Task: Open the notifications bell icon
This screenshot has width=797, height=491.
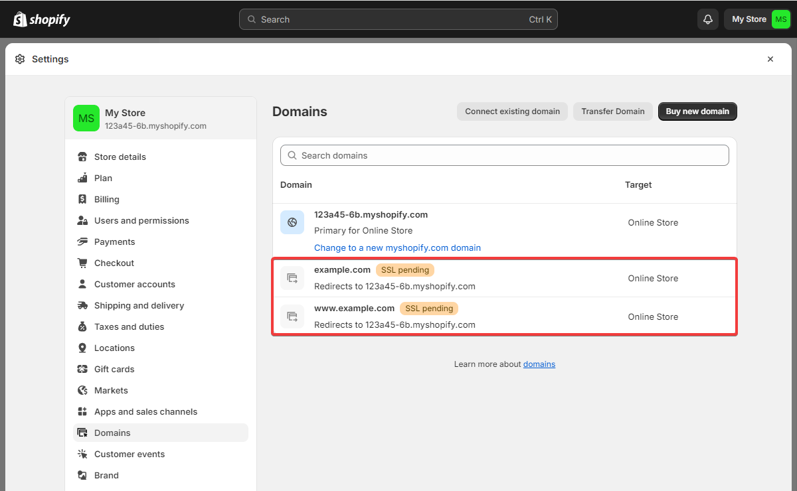Action: (708, 19)
